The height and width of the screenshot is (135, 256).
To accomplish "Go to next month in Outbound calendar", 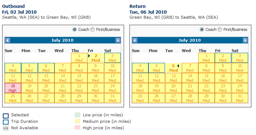I will point(118,40).
